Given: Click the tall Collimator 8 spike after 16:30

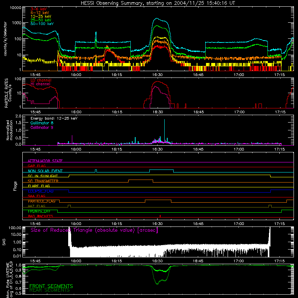Looking at the screenshot, I should coord(164,131).
